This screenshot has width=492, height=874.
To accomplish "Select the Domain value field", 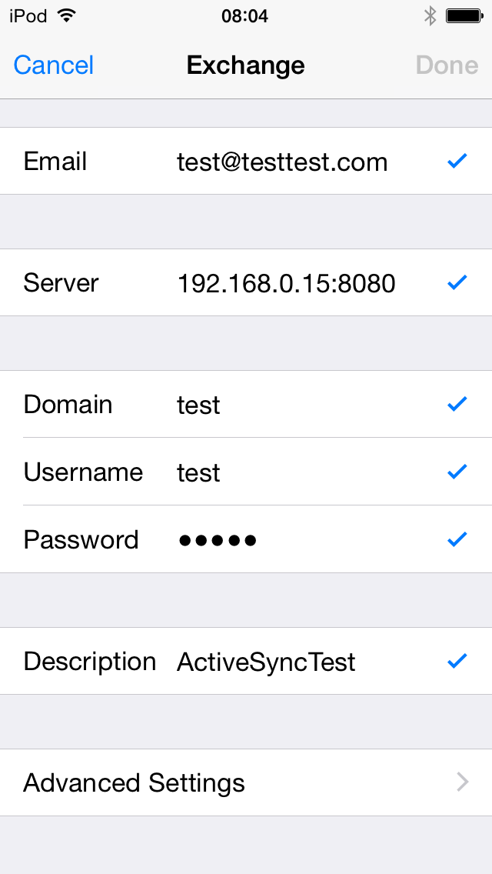I will coord(198,405).
